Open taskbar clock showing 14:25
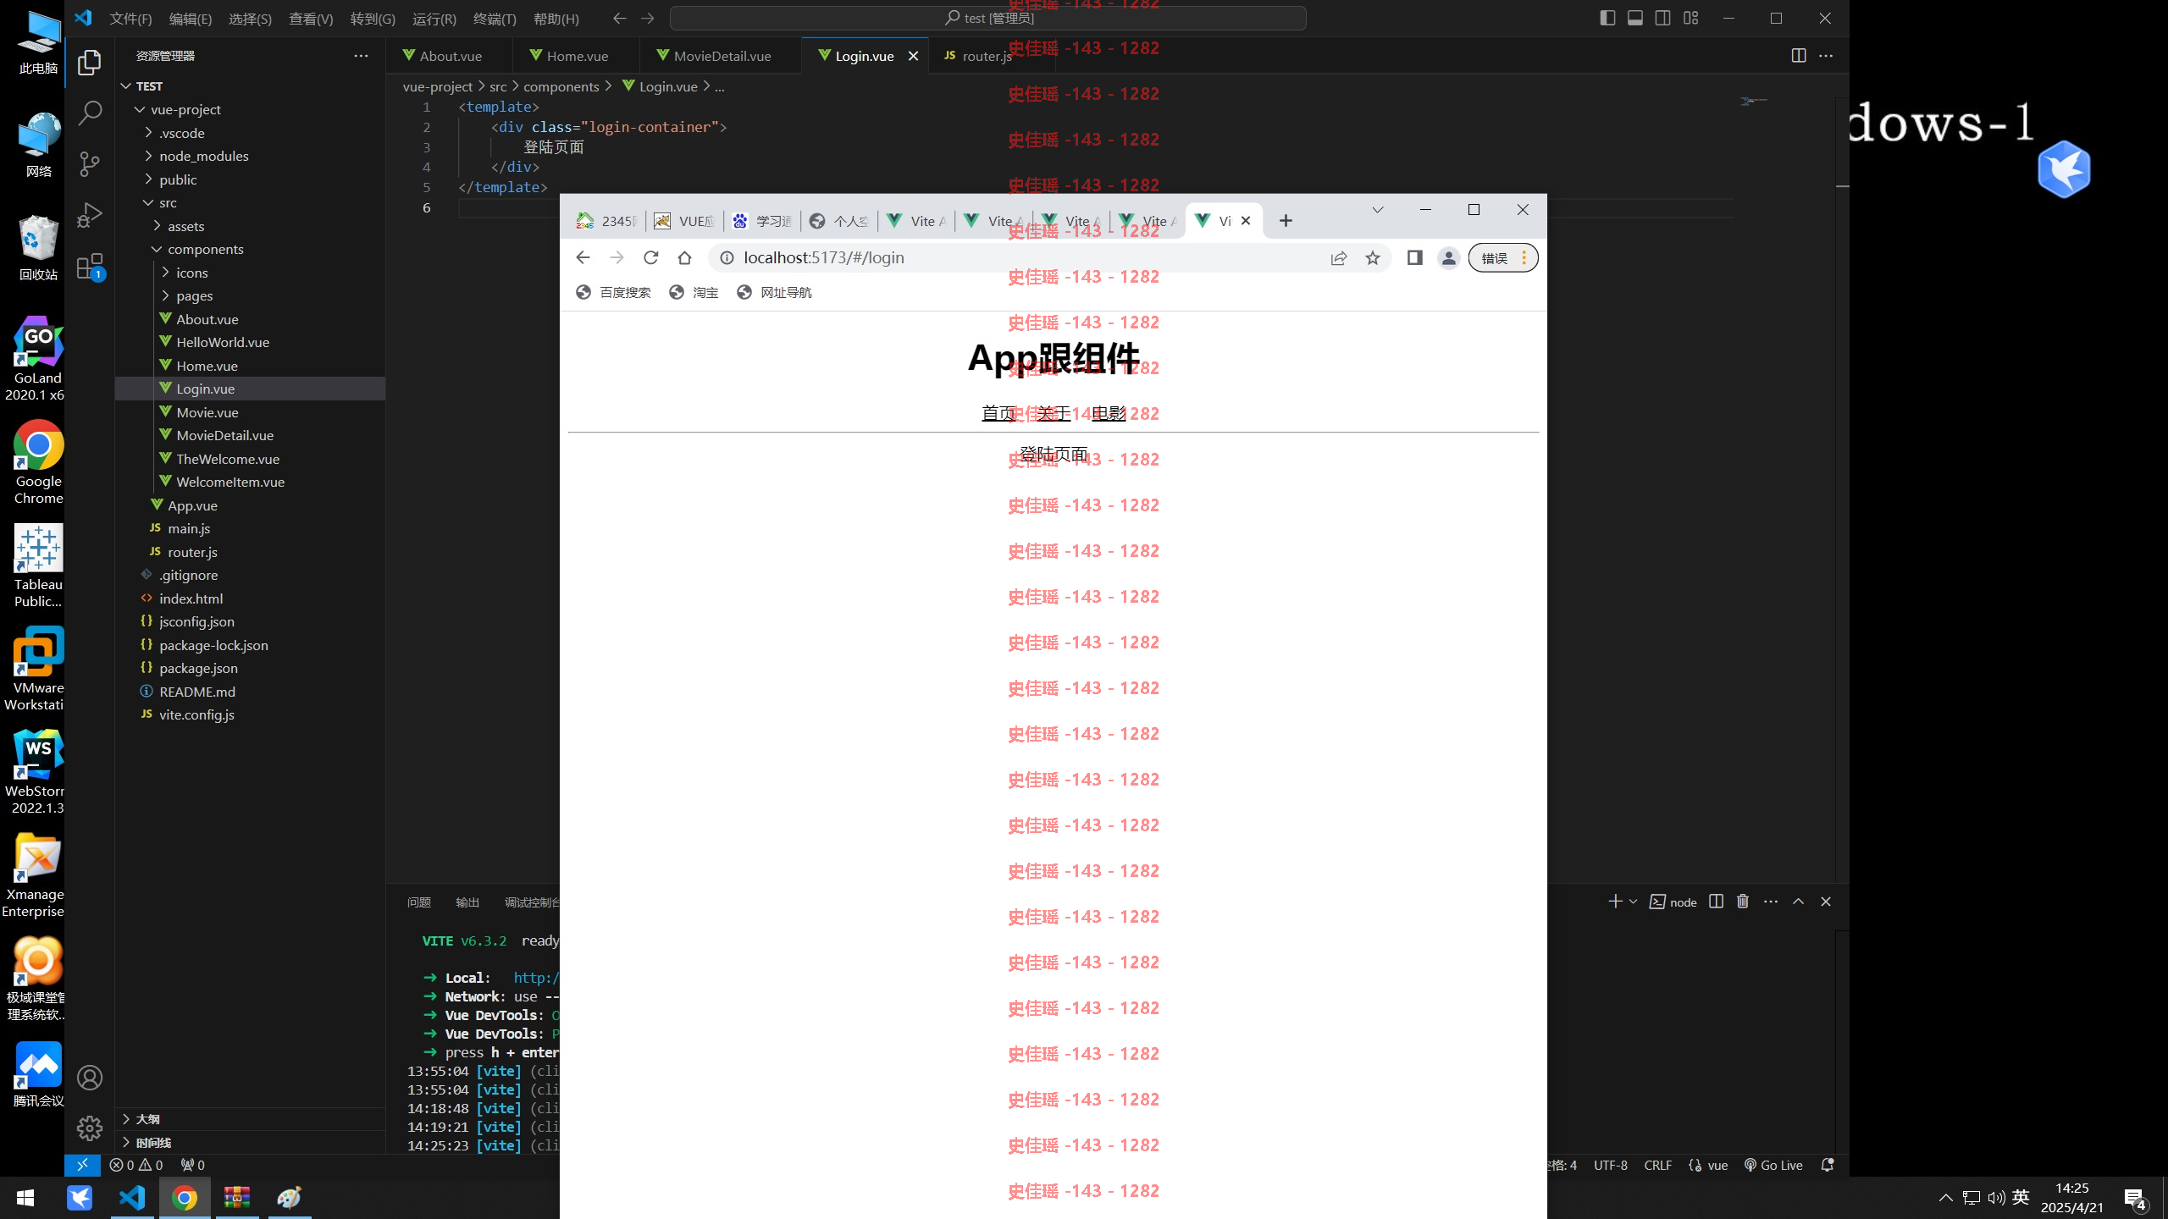 click(x=2071, y=1198)
